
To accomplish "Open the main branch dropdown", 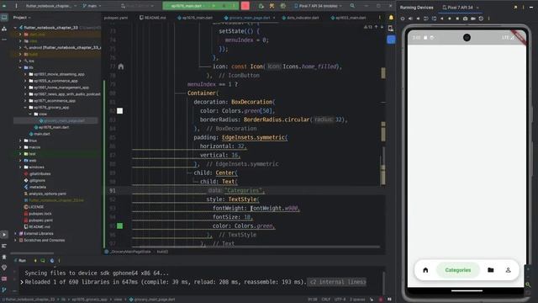I will (x=92, y=6).
